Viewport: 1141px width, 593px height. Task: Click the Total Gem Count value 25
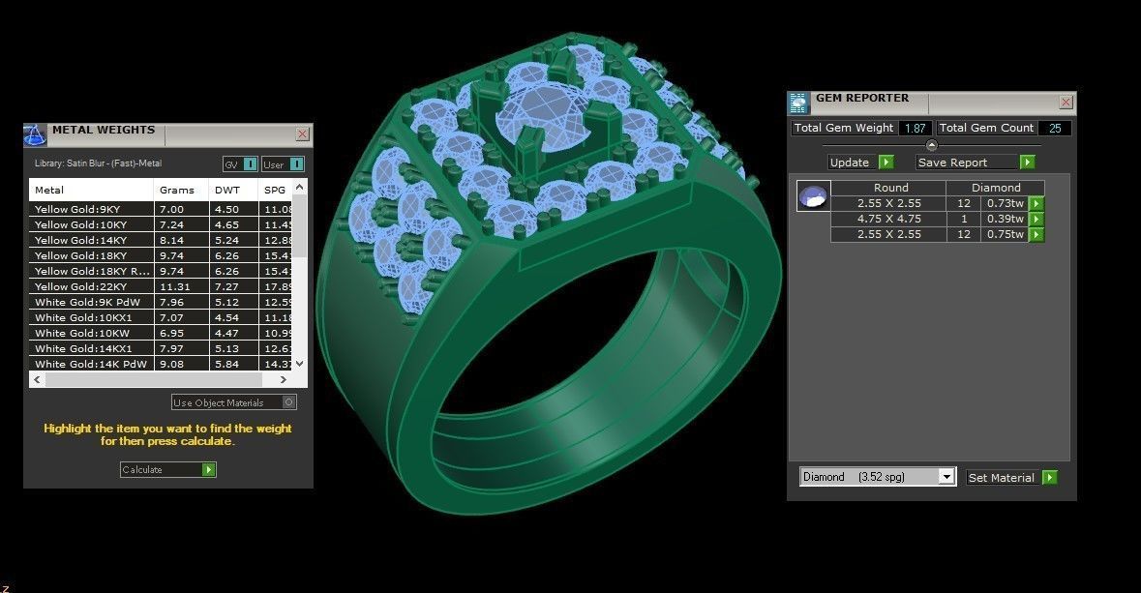(1055, 128)
